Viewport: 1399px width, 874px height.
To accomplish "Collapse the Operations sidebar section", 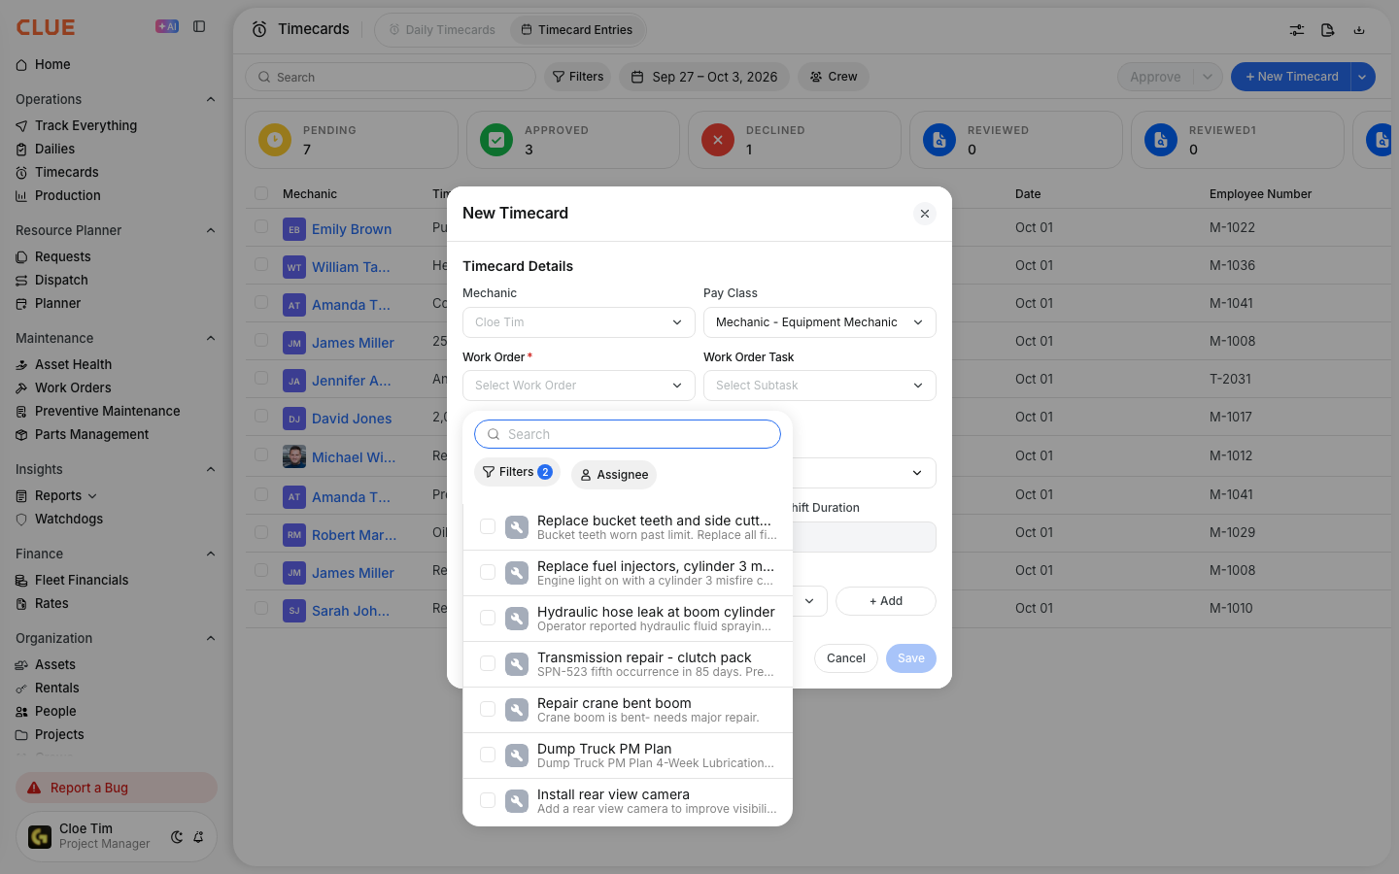I will [x=211, y=99].
